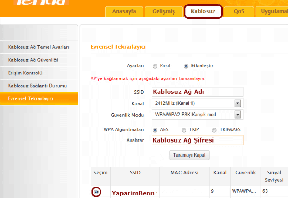Screen dimensions: 288x198
Task: Click the YaparimBenn SSID text
Action: (133, 193)
